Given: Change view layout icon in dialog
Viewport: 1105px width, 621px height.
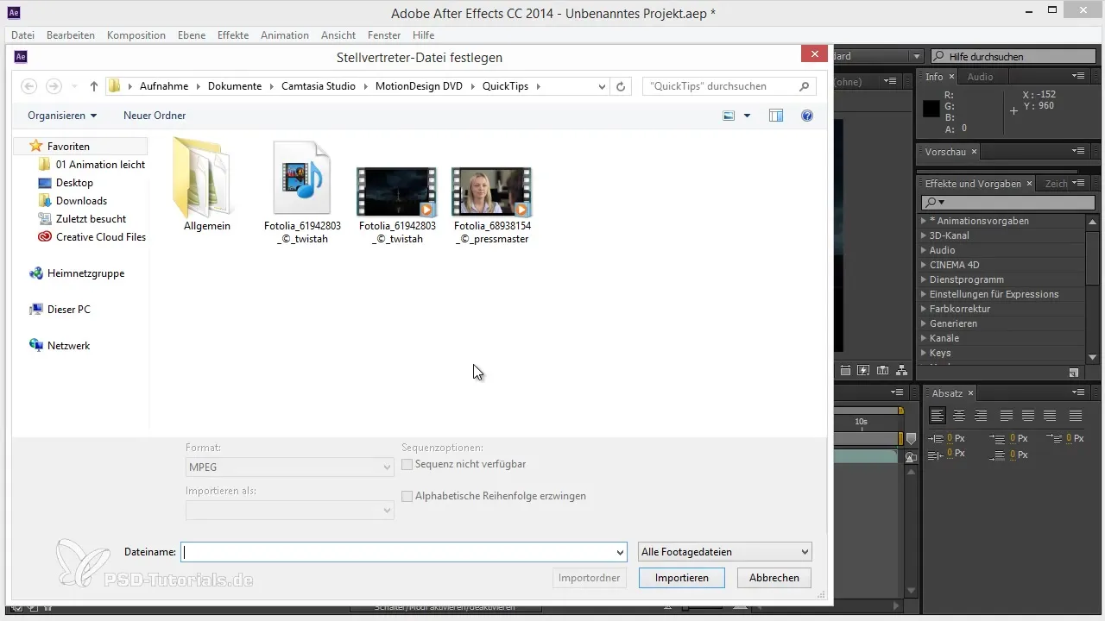Looking at the screenshot, I should 729,116.
